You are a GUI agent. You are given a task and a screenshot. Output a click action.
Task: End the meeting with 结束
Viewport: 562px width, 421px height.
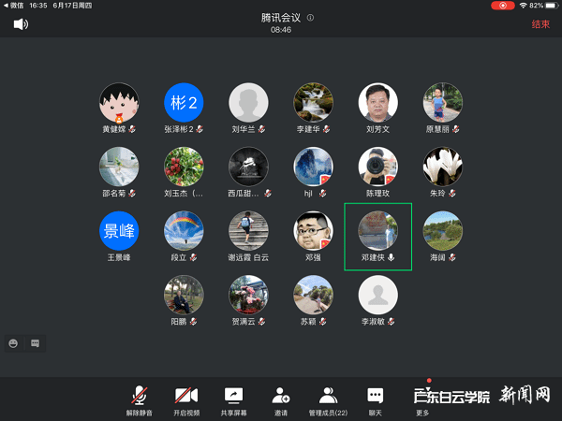tap(540, 24)
